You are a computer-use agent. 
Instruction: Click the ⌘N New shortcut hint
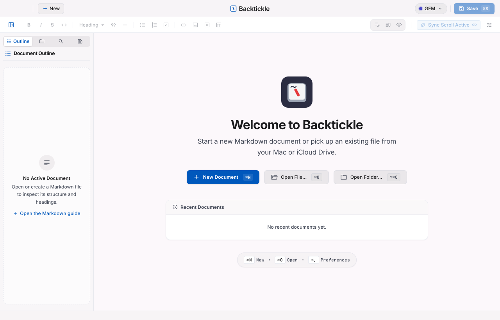pyautogui.click(x=254, y=260)
